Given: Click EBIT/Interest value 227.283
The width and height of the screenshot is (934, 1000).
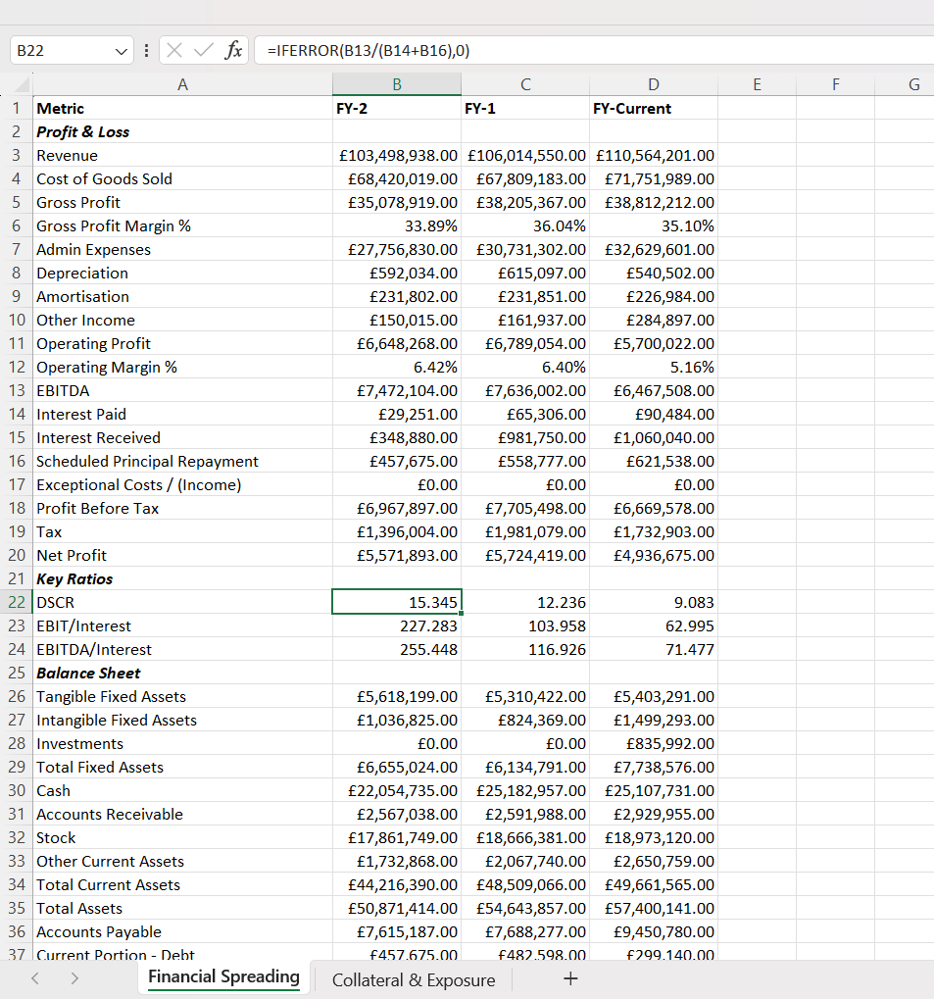Looking at the screenshot, I should click(x=397, y=625).
